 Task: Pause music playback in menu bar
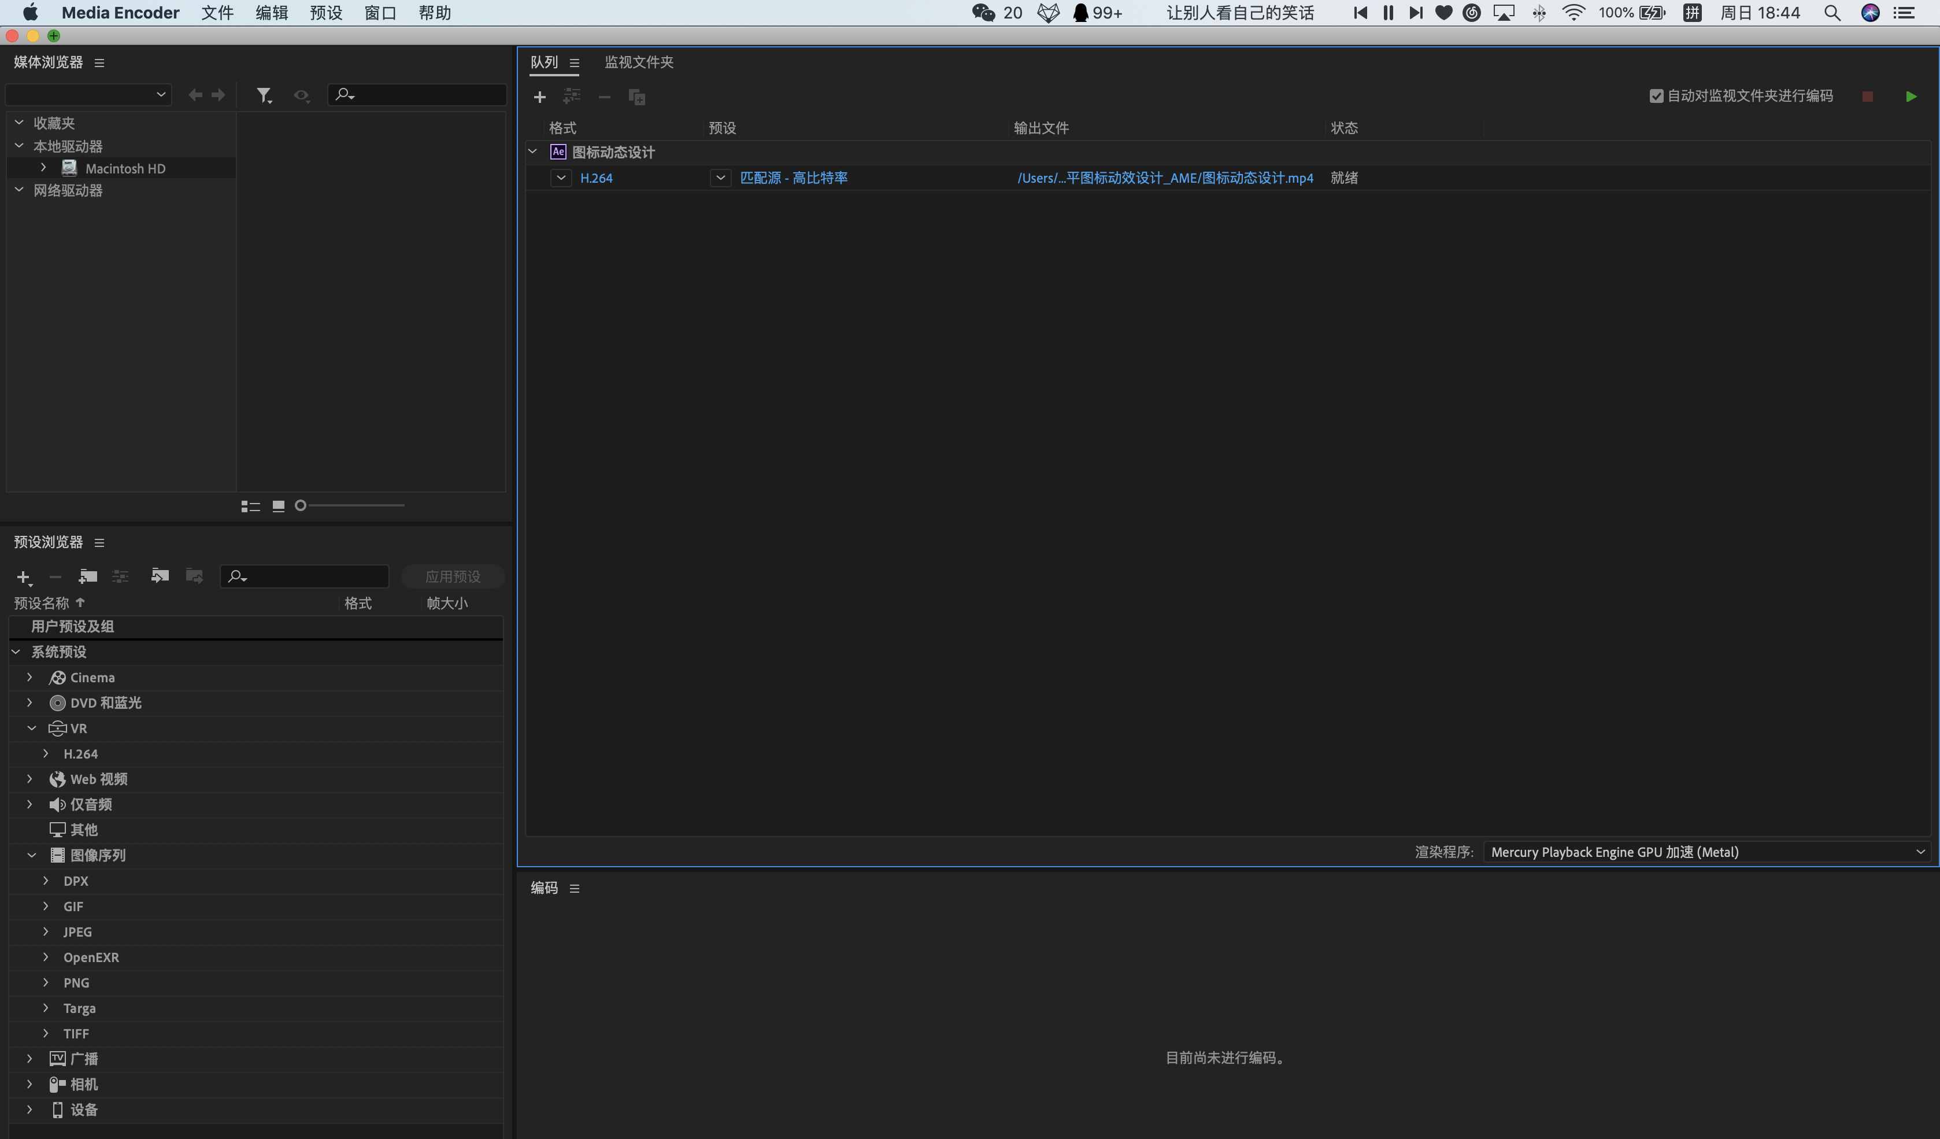[x=1388, y=13]
